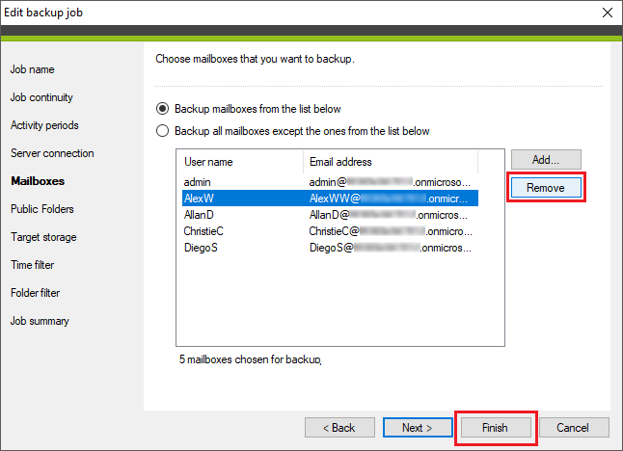Go to Target storage step
The width and height of the screenshot is (623, 451).
[43, 237]
